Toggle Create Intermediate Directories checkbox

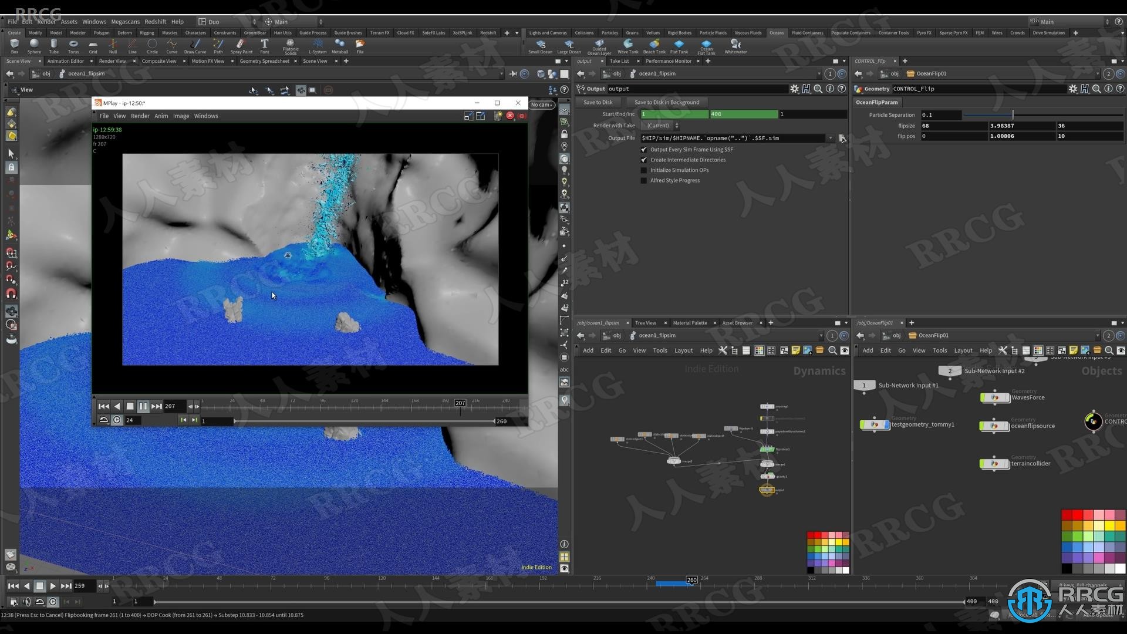pos(644,160)
